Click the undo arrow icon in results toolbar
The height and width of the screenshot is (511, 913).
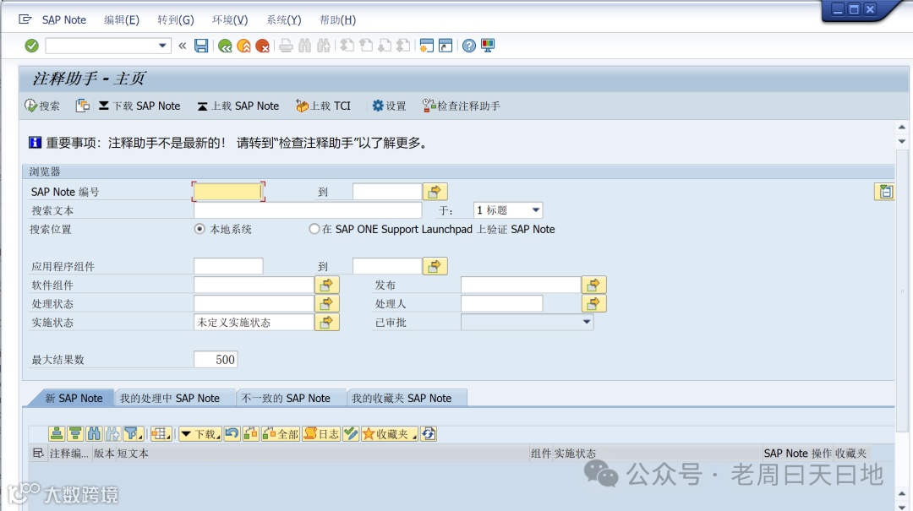[x=232, y=433]
